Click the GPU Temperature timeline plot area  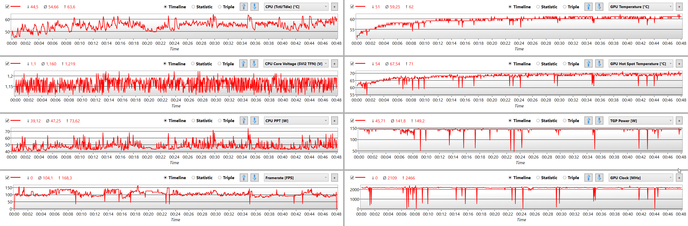pyautogui.click(x=519, y=26)
